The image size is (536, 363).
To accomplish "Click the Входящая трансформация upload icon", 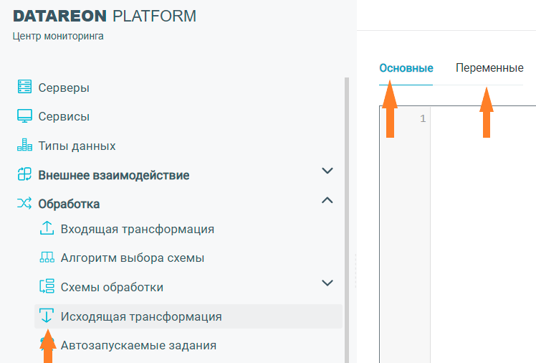I will [x=47, y=229].
